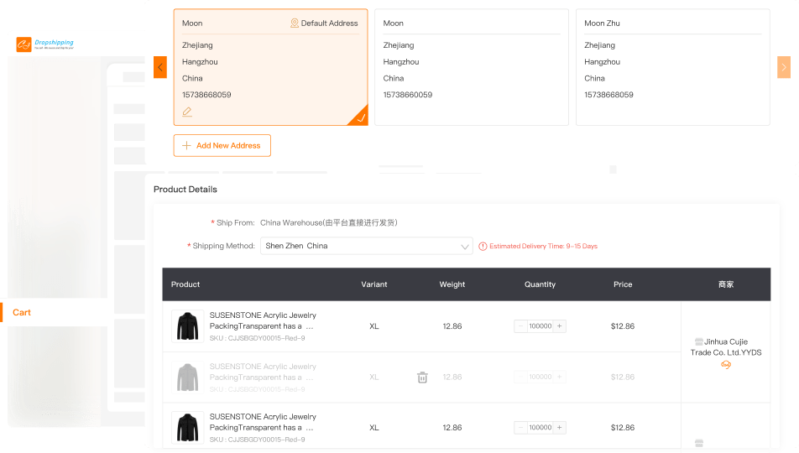
Task: Open the Shipping Method dropdown
Action: tap(366, 247)
